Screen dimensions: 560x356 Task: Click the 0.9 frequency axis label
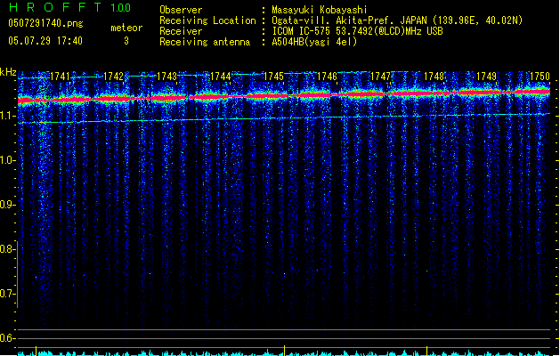(7, 205)
